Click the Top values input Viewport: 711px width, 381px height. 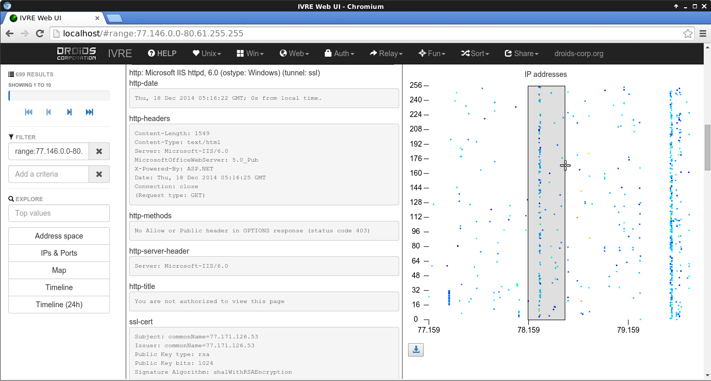[x=59, y=213]
